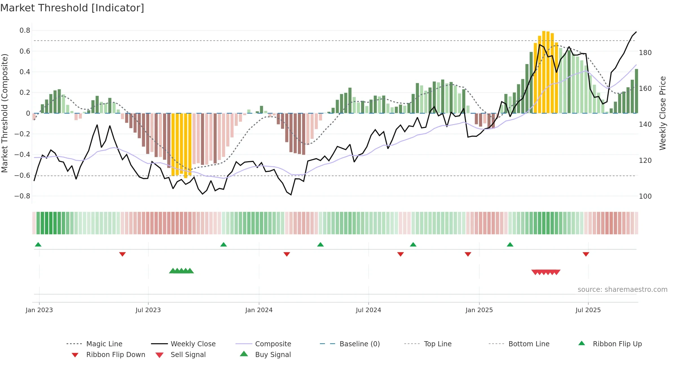Click the red flip-down triangle near August 2024
This screenshot has height=381, width=677.
point(401,254)
